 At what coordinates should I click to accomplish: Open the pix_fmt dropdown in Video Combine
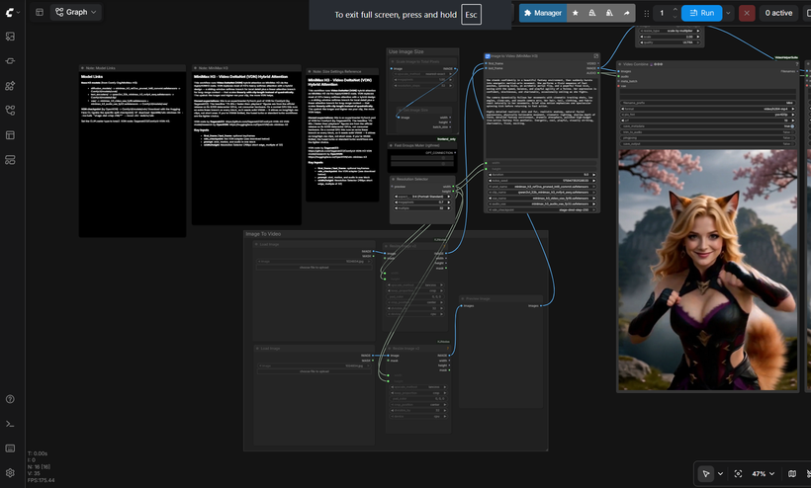point(706,115)
